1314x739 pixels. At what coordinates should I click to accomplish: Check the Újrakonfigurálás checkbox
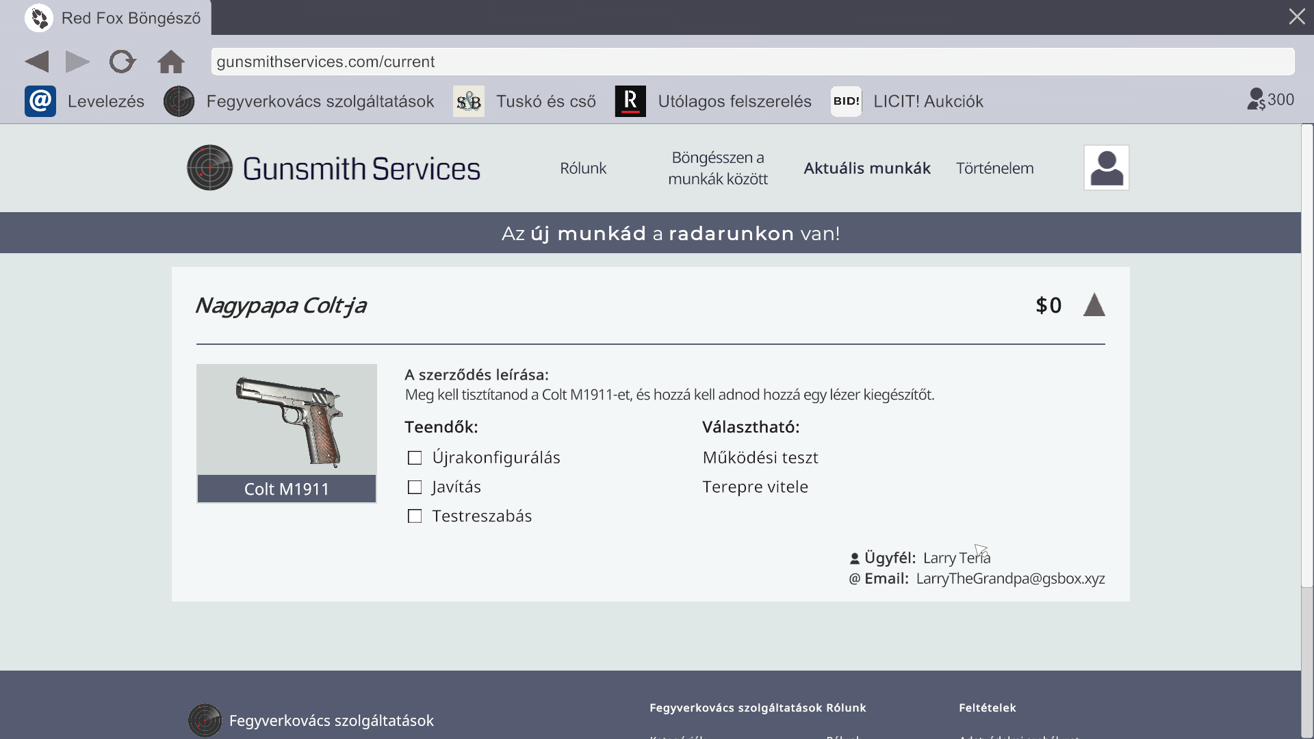click(415, 458)
